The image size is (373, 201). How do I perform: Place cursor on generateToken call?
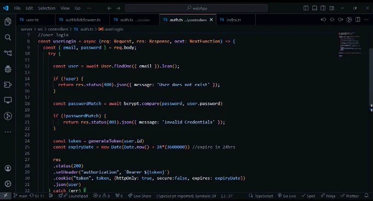[105, 141]
